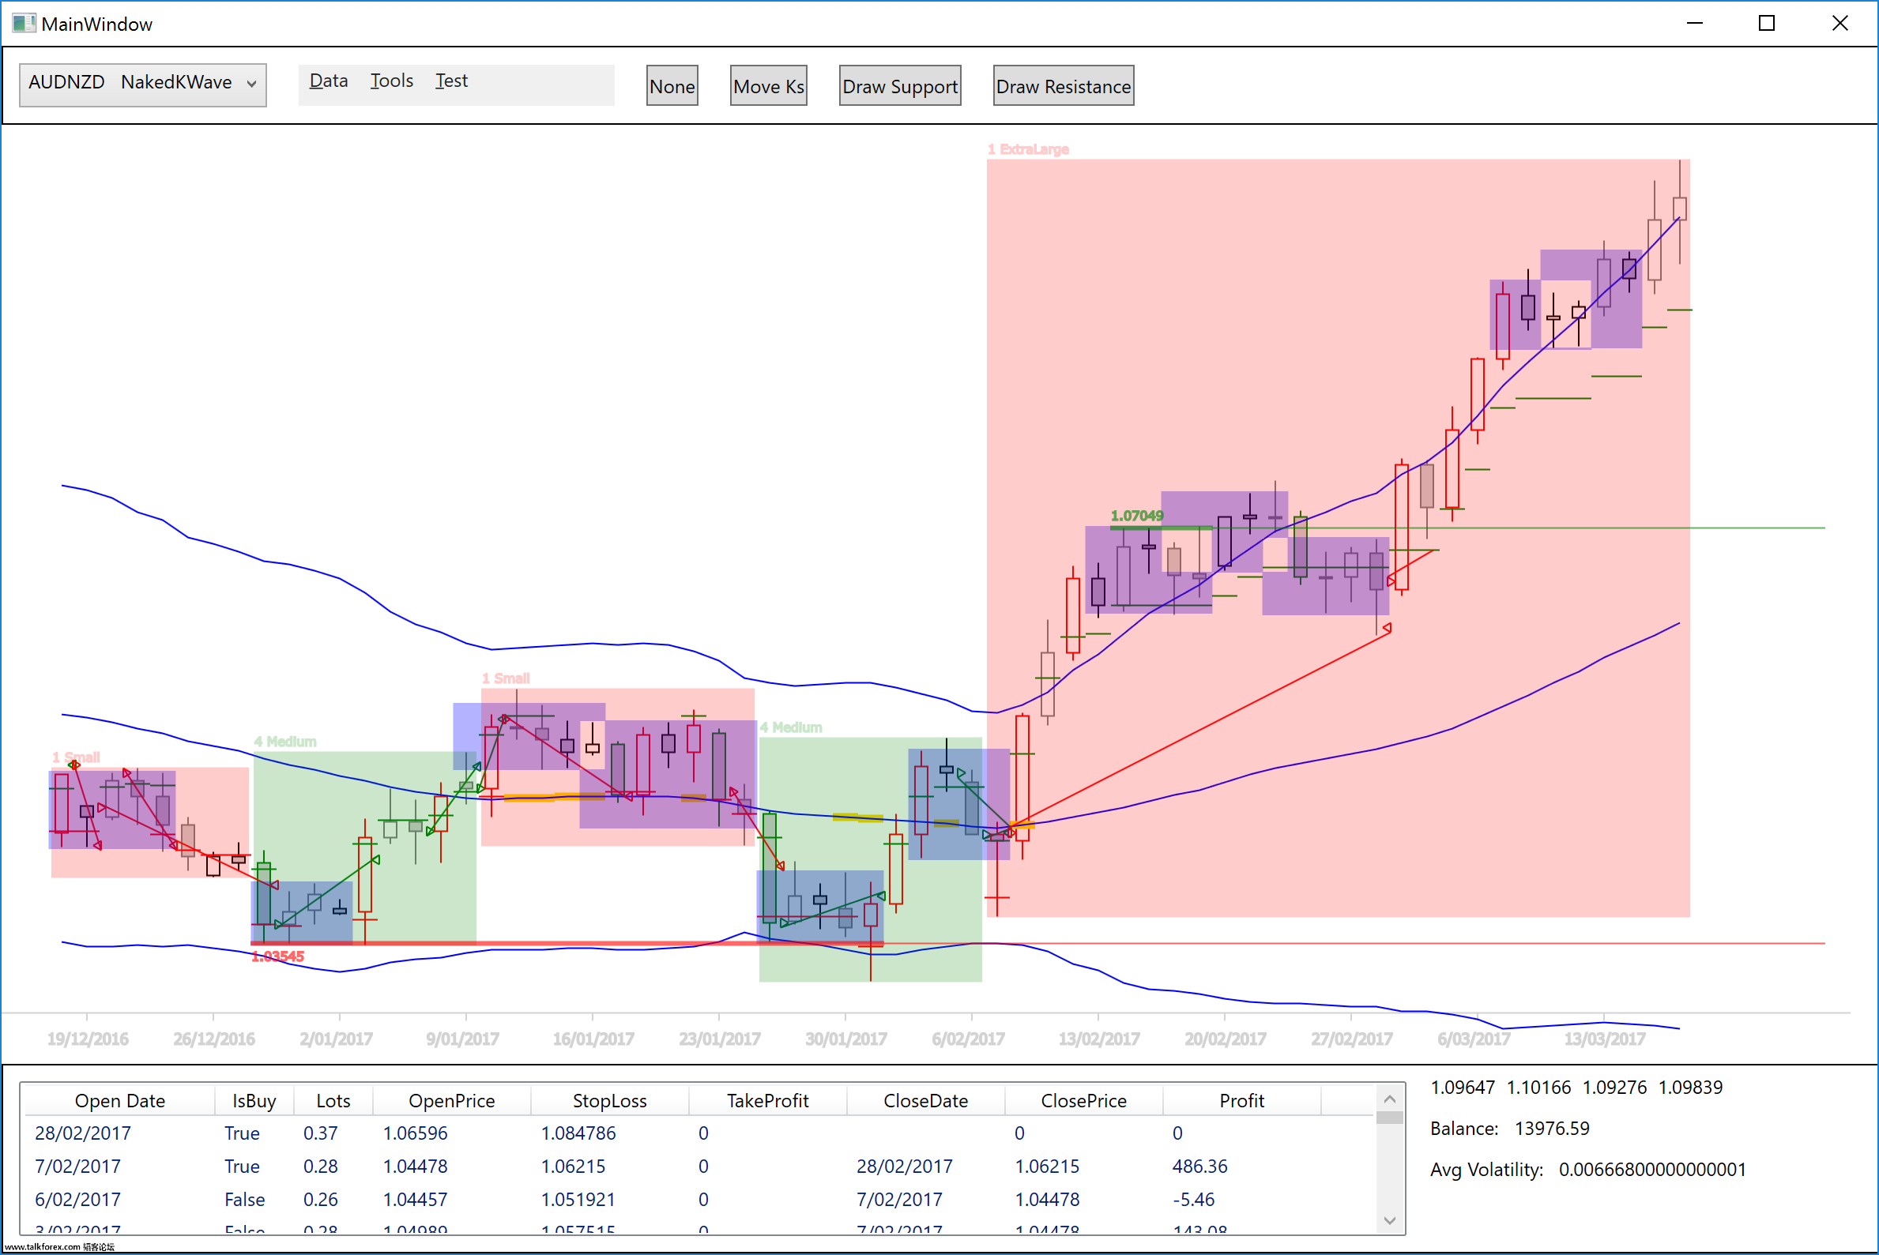Click the profit value -5.46

pyautogui.click(x=1193, y=1200)
